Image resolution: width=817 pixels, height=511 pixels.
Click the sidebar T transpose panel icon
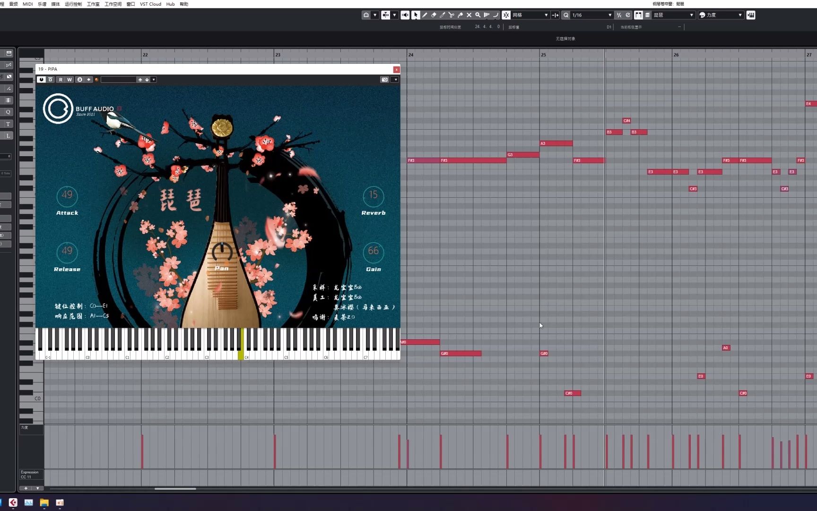pos(8,124)
